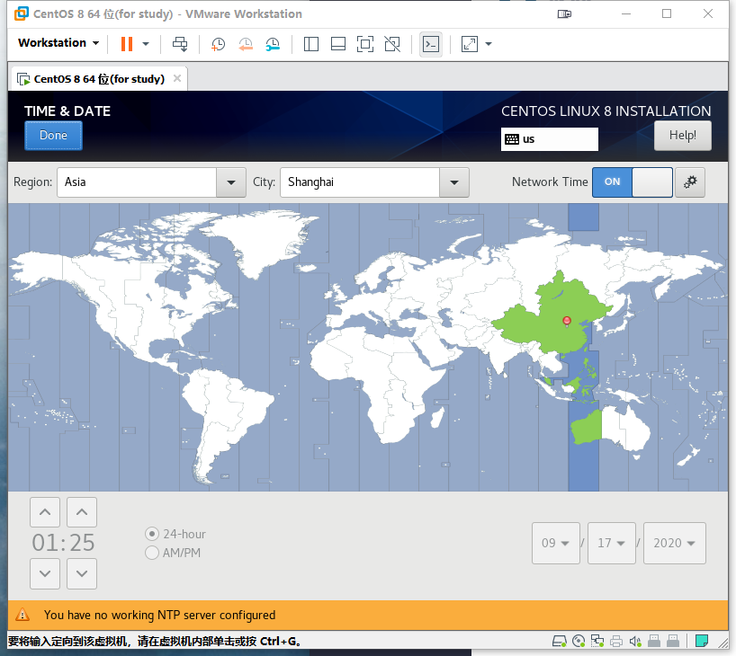Decrease the hour with down arrow
This screenshot has height=656, width=736.
[45, 573]
